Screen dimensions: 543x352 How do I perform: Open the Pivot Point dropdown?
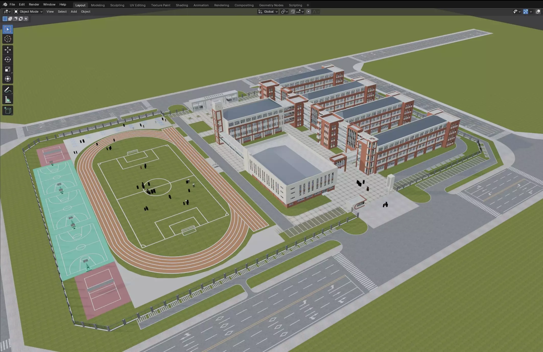[x=284, y=11]
